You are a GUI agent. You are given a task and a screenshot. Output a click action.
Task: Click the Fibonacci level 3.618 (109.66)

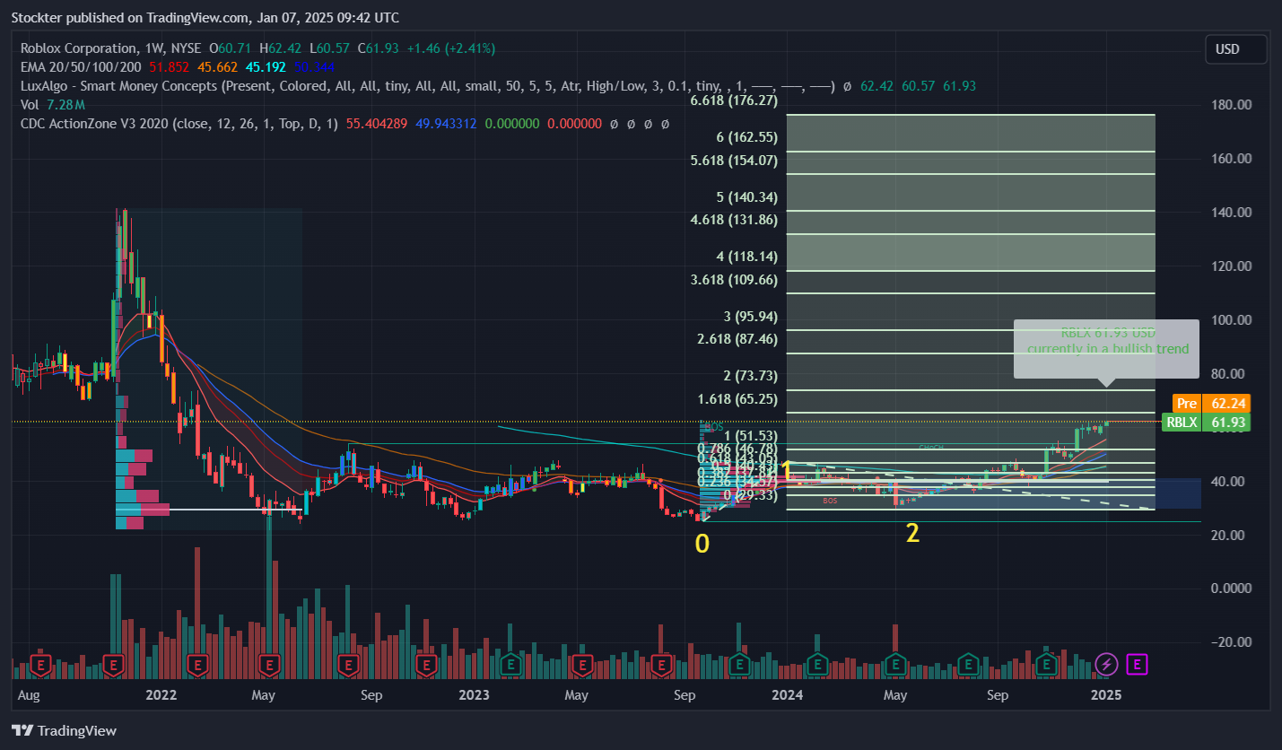click(734, 280)
